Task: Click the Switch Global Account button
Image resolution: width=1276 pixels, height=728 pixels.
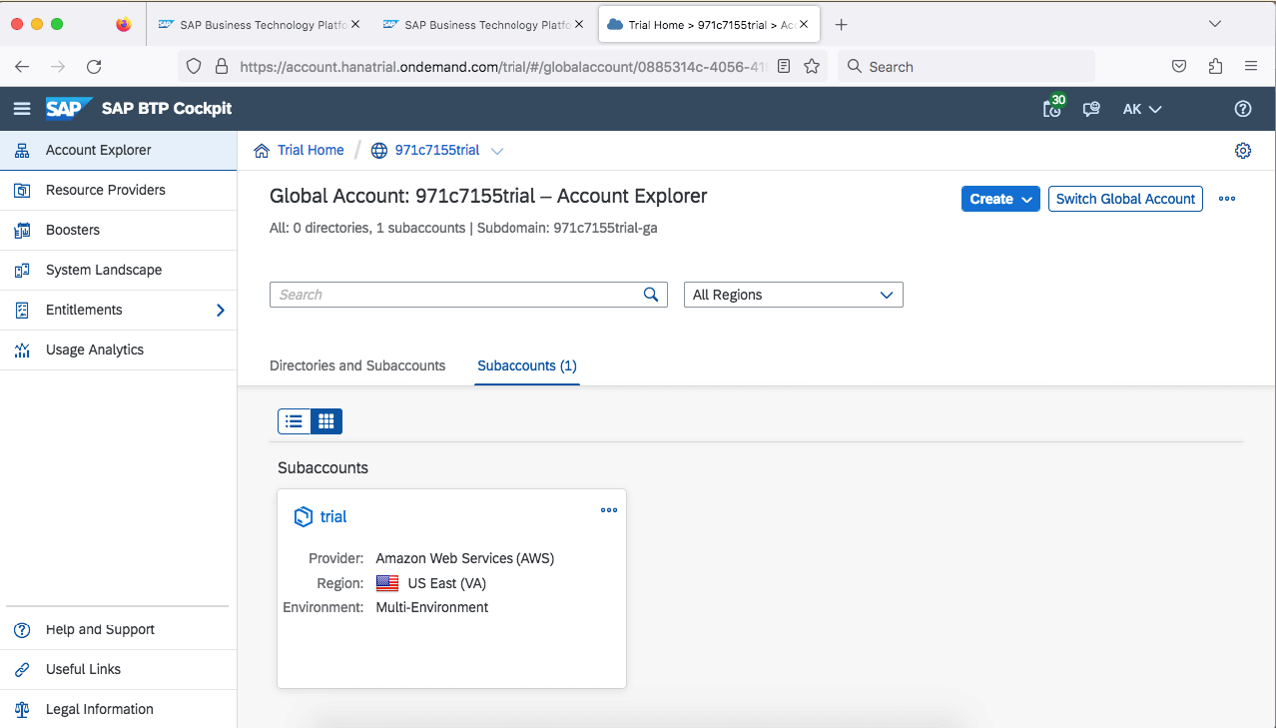Action: click(1124, 199)
